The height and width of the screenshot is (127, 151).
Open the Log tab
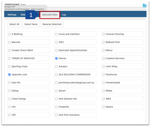tap(64, 15)
